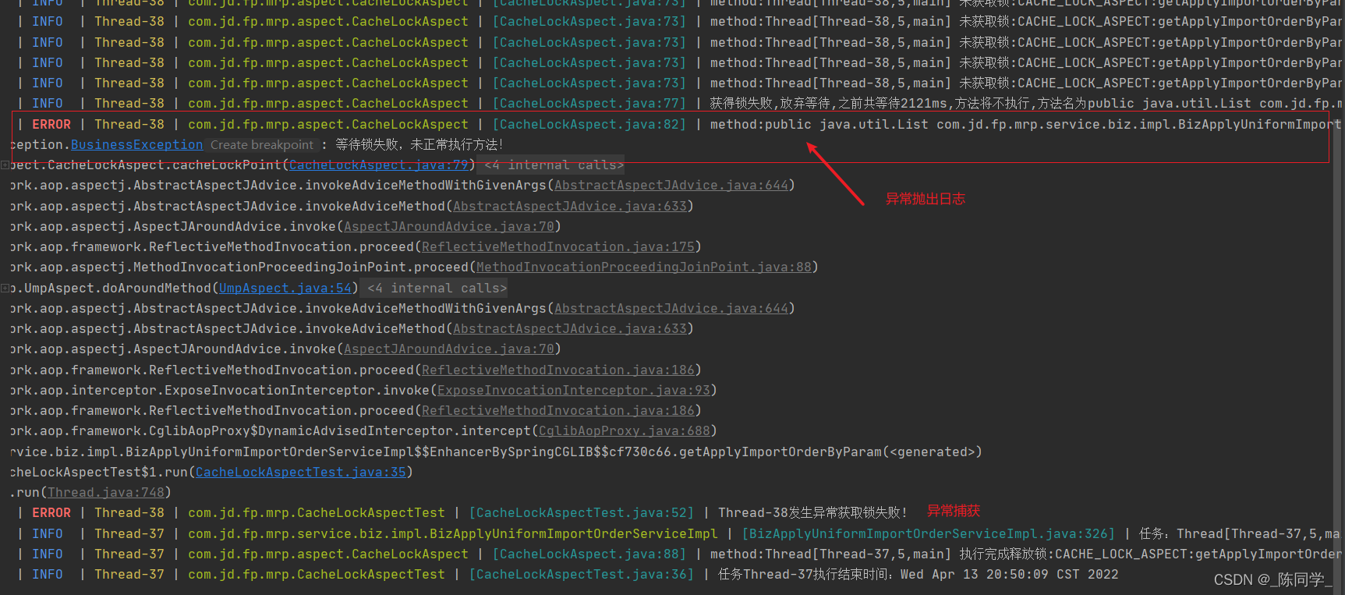Open the ExposeInvocationInterceptor.java:93 link

coord(574,391)
